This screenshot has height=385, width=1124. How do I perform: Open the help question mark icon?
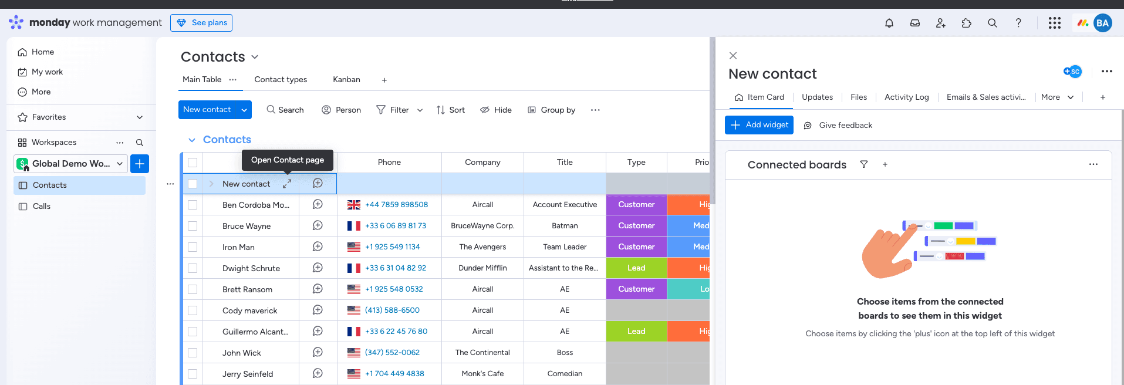[1018, 23]
